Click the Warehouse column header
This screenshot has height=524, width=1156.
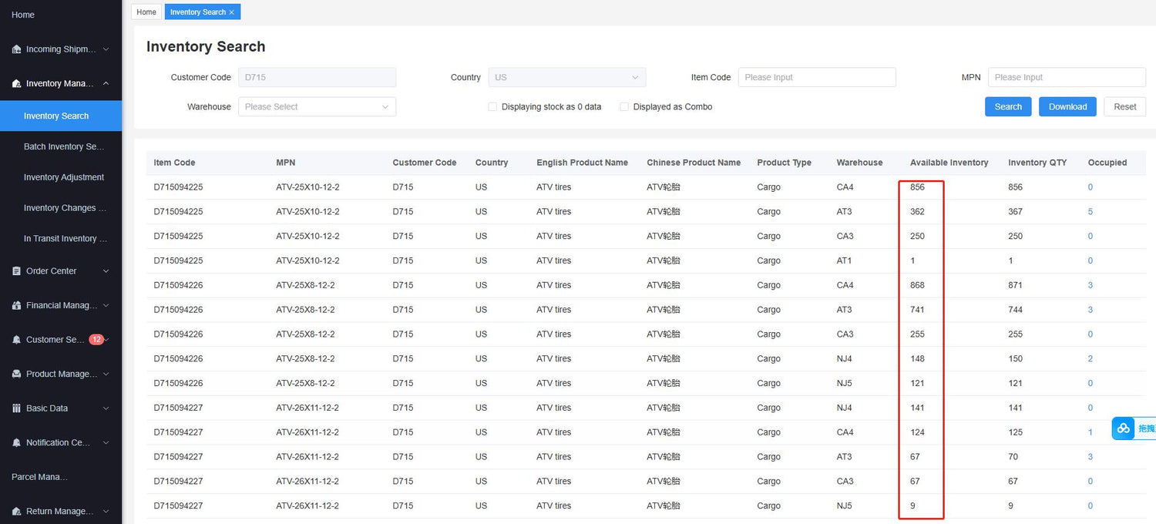point(859,163)
